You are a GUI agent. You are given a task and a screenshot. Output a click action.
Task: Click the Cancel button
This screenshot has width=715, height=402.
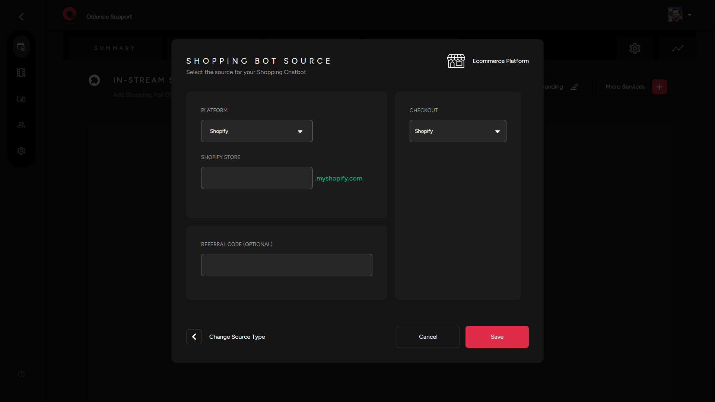click(428, 337)
